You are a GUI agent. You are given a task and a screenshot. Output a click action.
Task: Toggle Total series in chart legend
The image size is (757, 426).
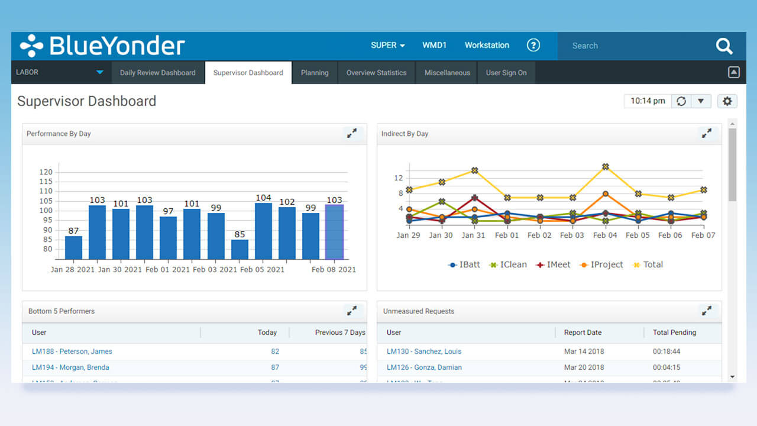click(x=648, y=264)
